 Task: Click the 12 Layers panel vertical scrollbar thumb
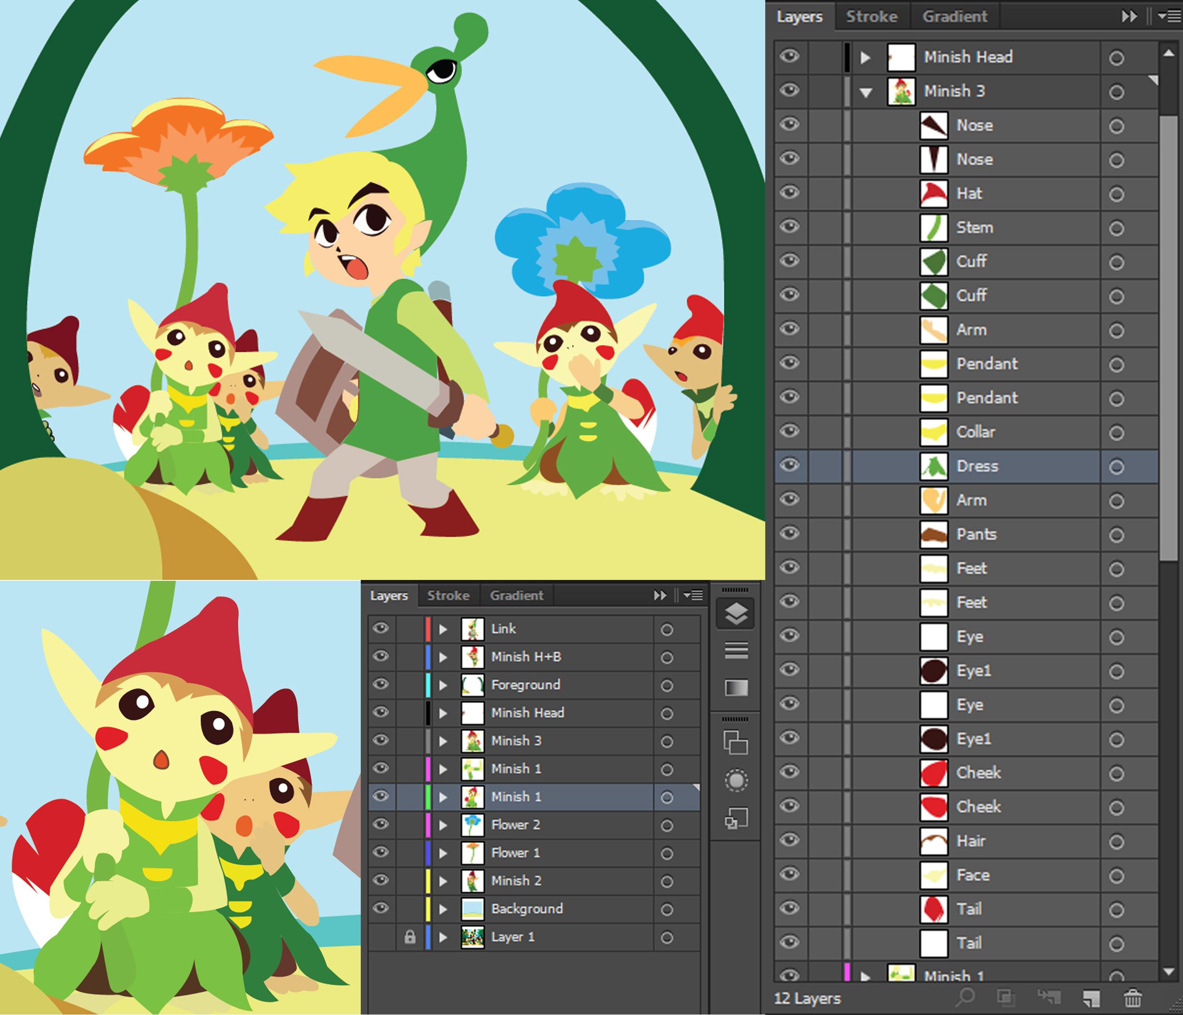1168,338
